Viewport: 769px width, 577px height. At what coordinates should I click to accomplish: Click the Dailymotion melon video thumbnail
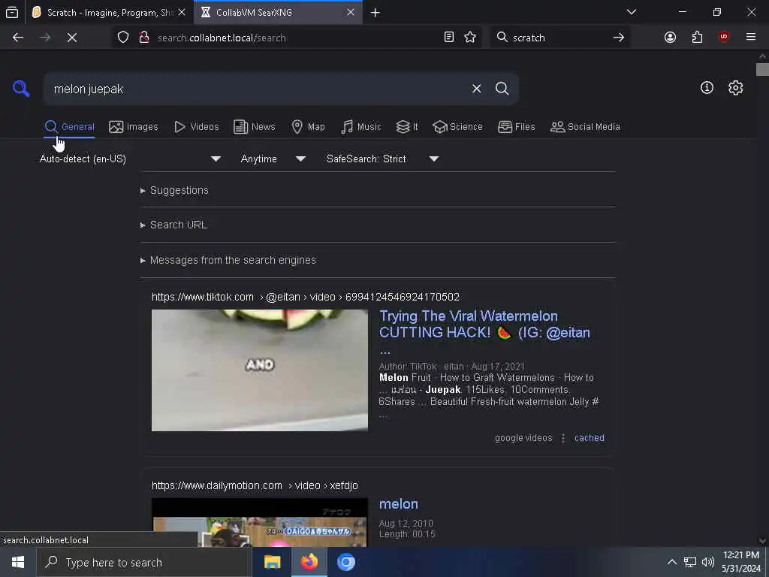pos(259,522)
